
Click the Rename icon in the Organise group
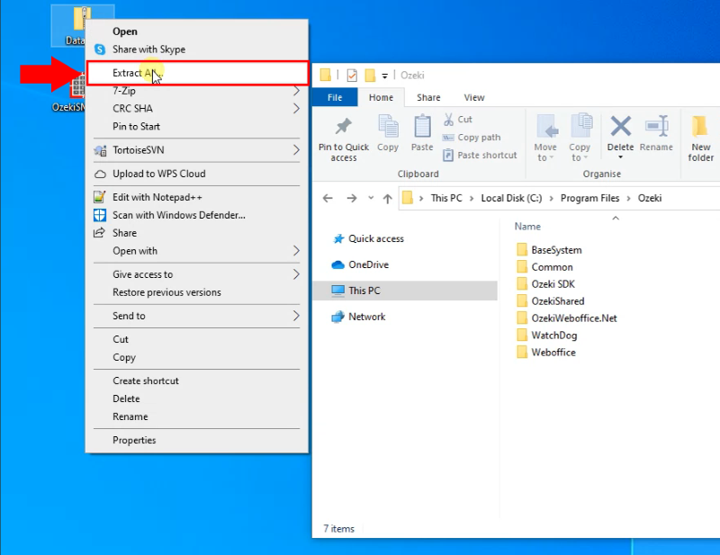tap(657, 126)
